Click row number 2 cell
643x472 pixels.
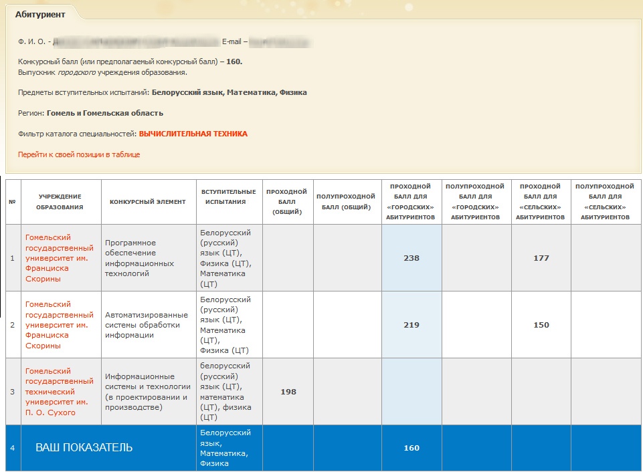[12, 324]
